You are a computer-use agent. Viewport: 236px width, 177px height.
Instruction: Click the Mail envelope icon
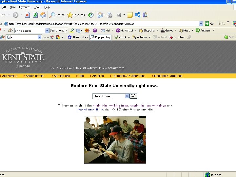(100, 15)
